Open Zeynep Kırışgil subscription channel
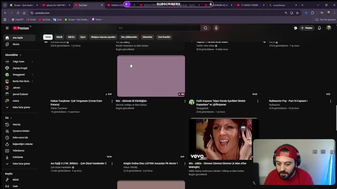The height and width of the screenshot is (189, 337). 20,68
